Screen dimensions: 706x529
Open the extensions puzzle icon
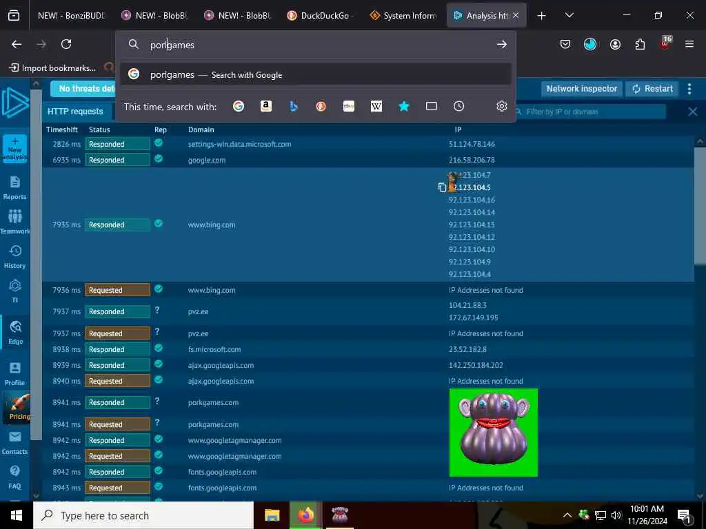coord(640,44)
